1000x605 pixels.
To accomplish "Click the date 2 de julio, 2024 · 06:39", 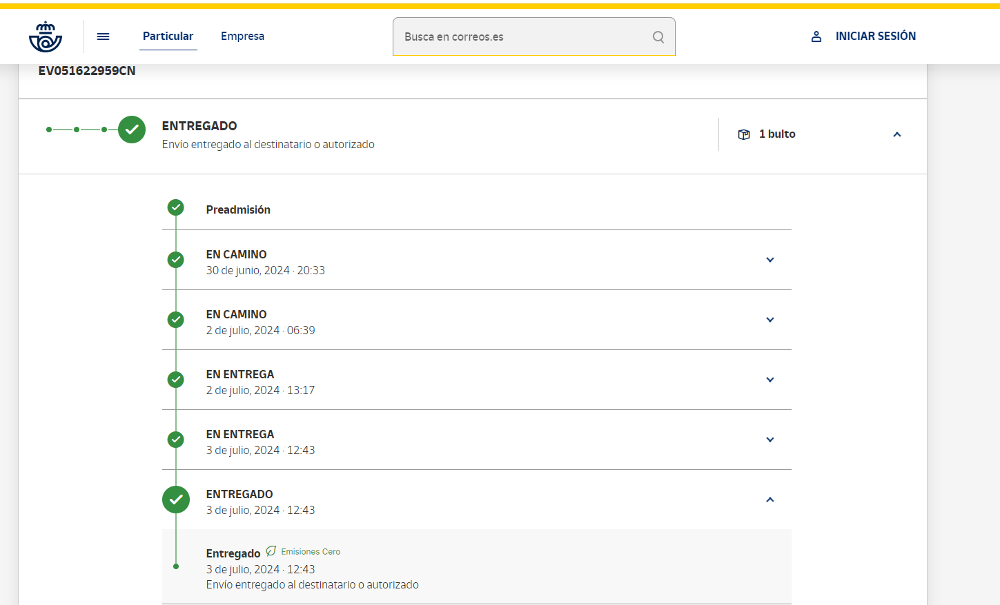I will 261,331.
